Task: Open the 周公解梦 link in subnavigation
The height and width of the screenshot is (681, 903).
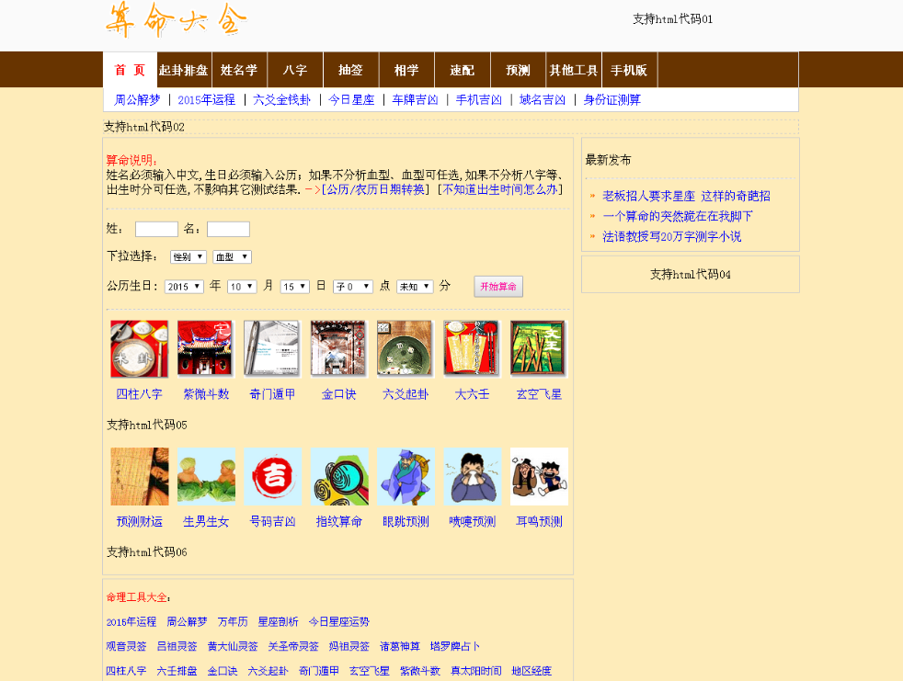Action: click(137, 99)
